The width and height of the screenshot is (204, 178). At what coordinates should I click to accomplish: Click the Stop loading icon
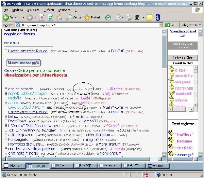[42, 17]
